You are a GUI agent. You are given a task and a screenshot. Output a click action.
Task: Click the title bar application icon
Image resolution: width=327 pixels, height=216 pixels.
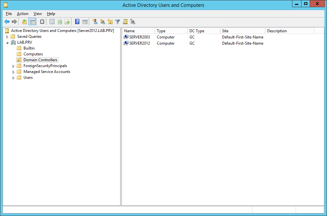(6, 5)
